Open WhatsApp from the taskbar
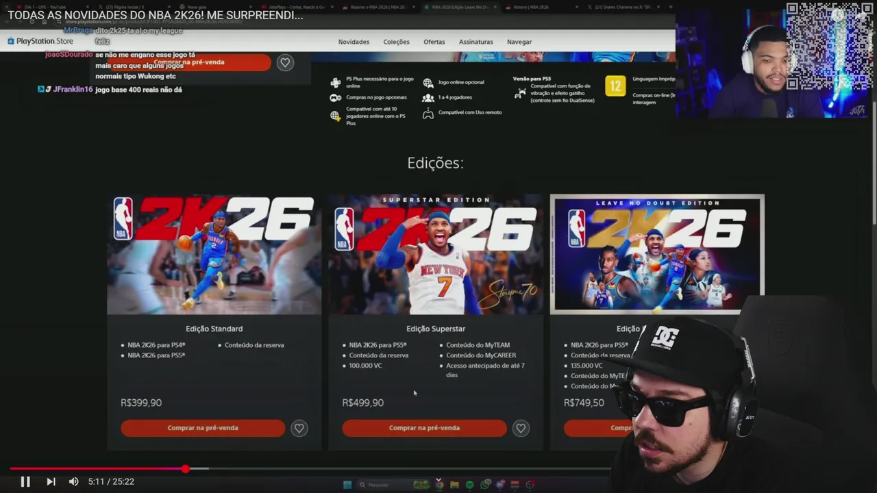The width and height of the screenshot is (877, 493). coord(485,485)
